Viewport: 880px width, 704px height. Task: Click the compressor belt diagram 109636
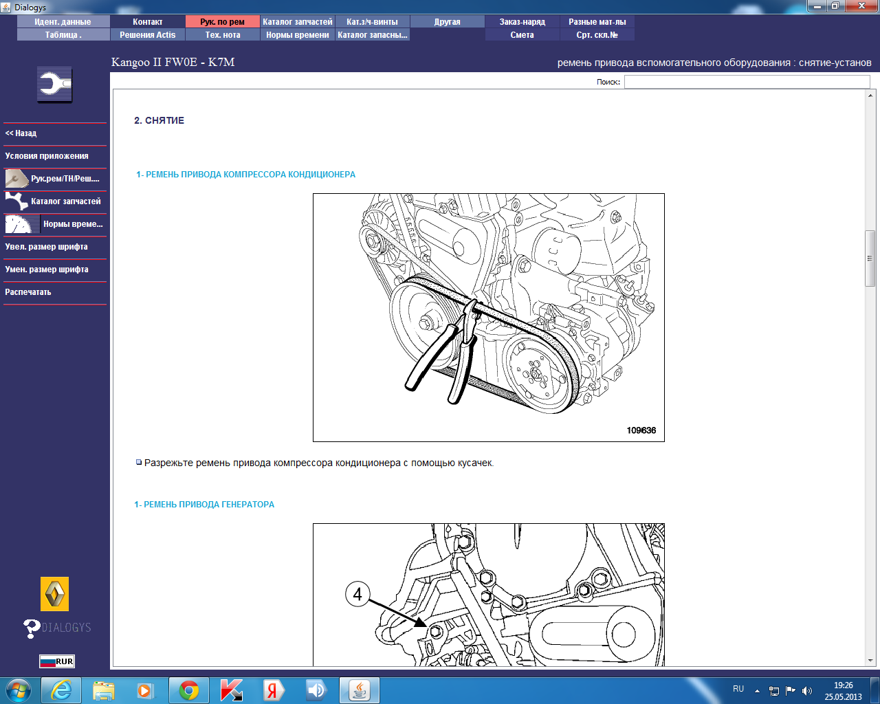[489, 318]
